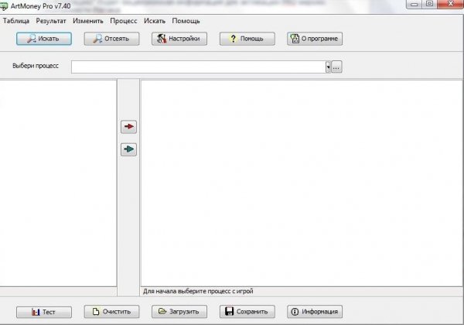Open the Результат menu
Image resolution: width=464 pixels, height=325 pixels.
pos(51,21)
